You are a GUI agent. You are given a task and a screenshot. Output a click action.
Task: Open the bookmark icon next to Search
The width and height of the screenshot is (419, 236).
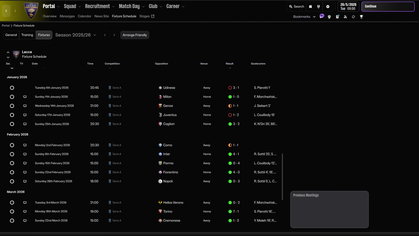tap(310, 7)
